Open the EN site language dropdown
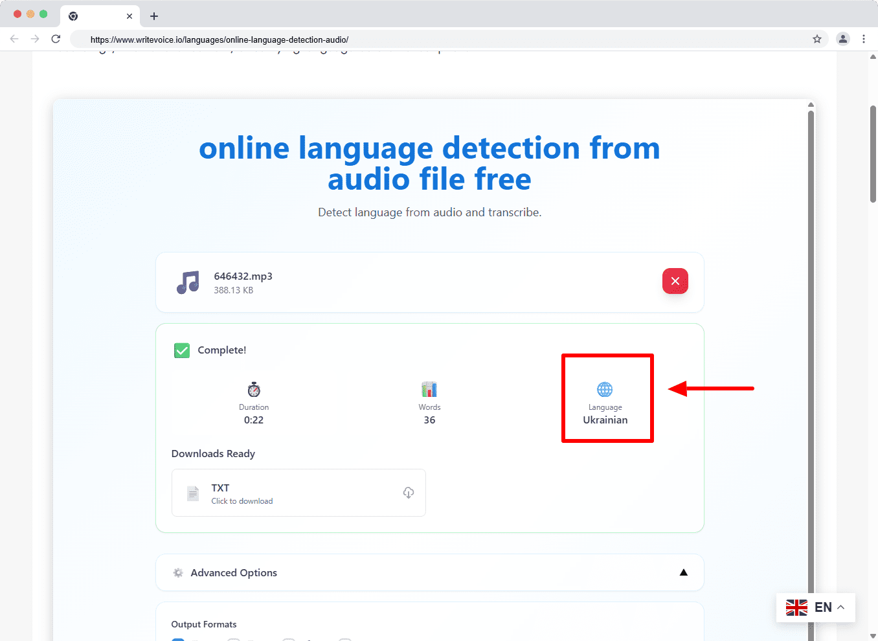Image resolution: width=878 pixels, height=641 pixels. click(x=815, y=607)
